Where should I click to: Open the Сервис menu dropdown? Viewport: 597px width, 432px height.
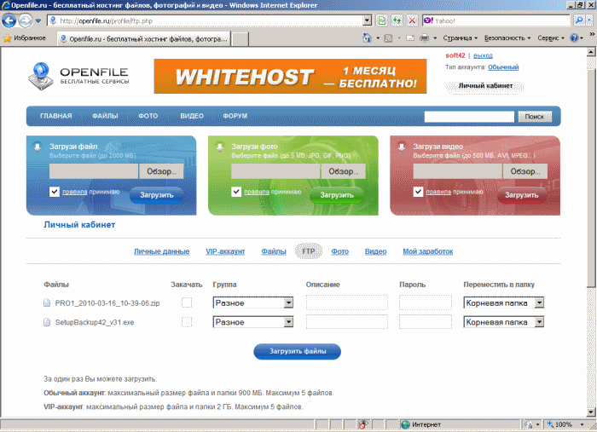tap(551, 38)
